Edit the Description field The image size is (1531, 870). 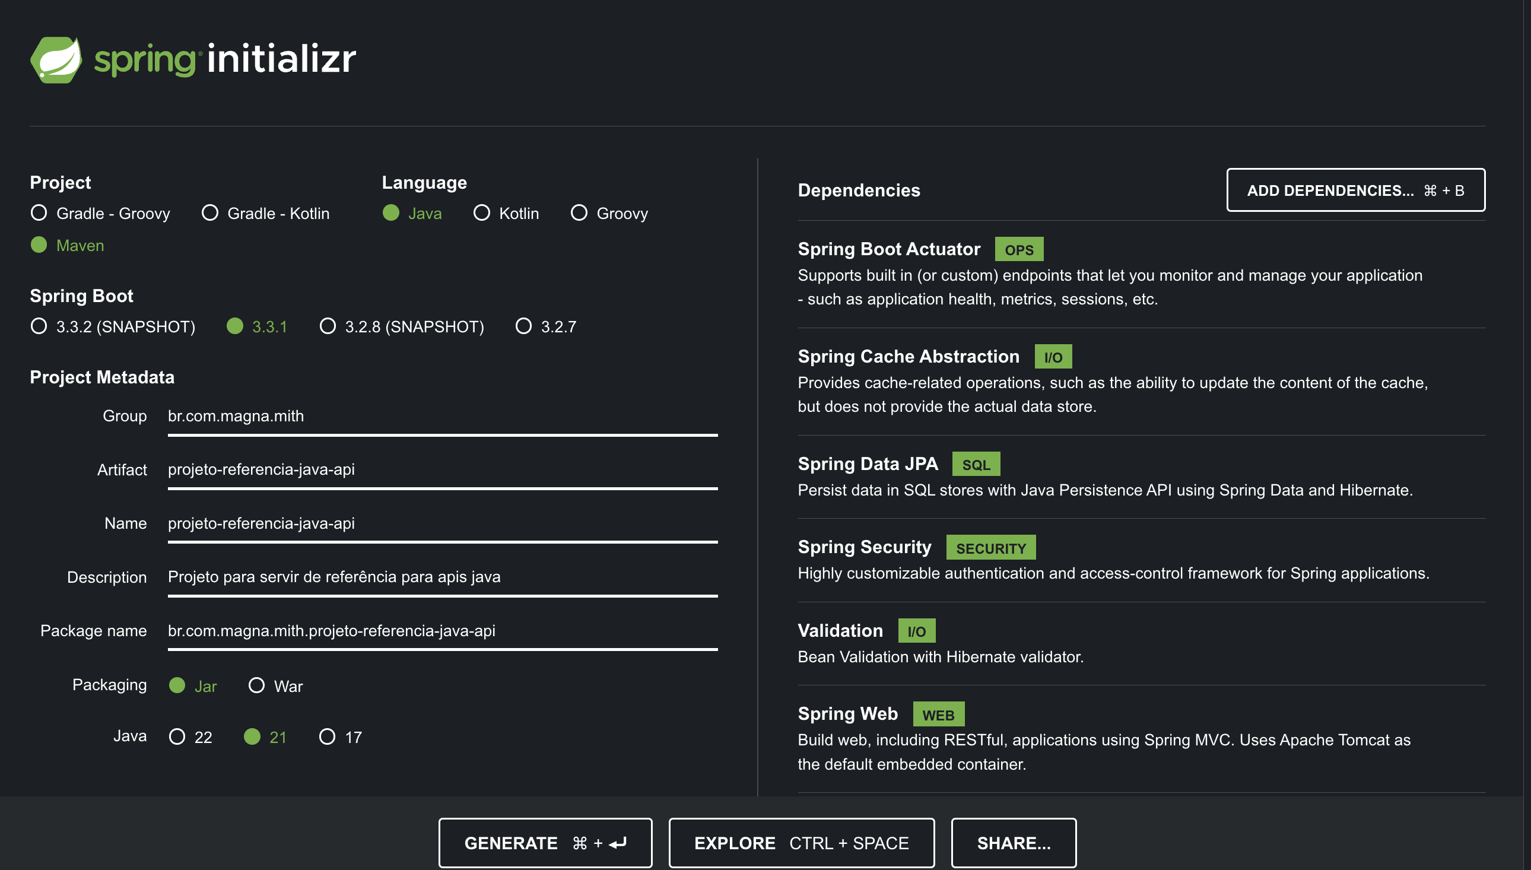pos(442,577)
